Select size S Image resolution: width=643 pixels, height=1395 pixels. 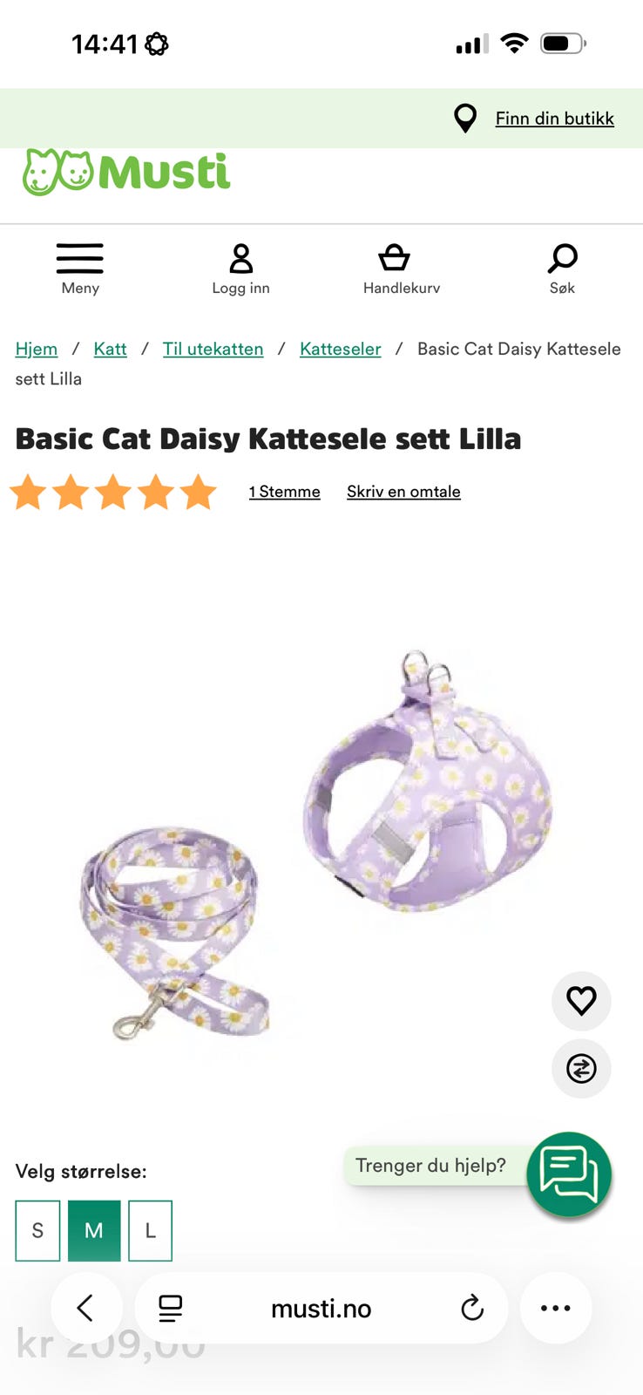37,1230
